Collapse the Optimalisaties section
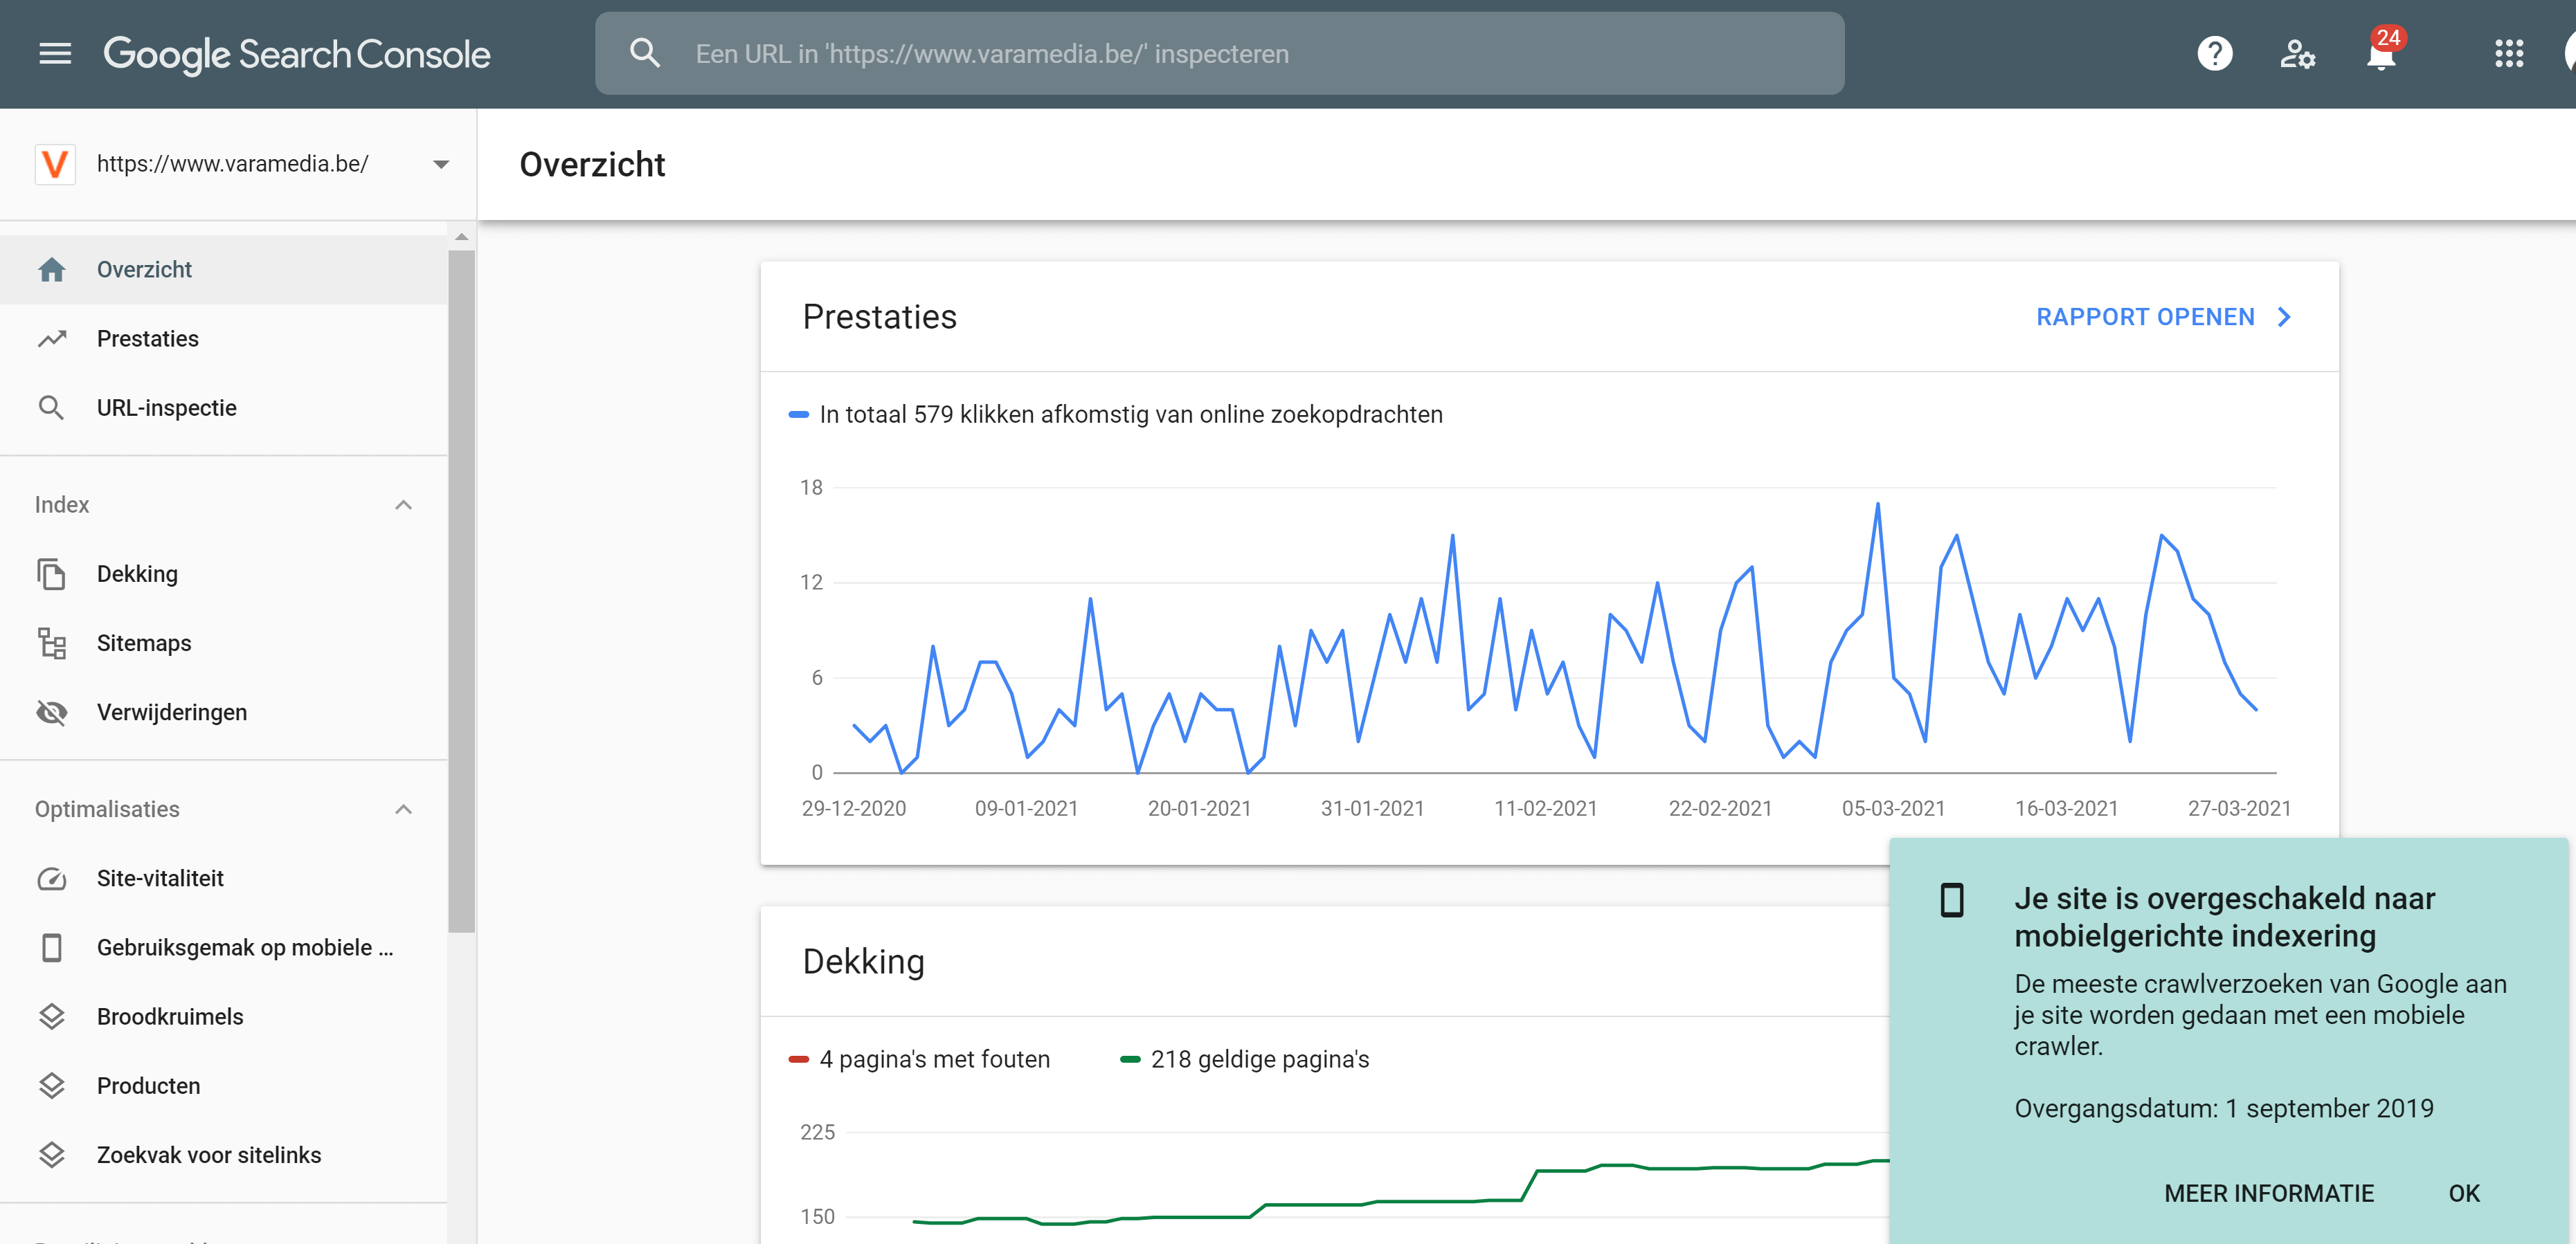This screenshot has height=1244, width=2576. [403, 809]
